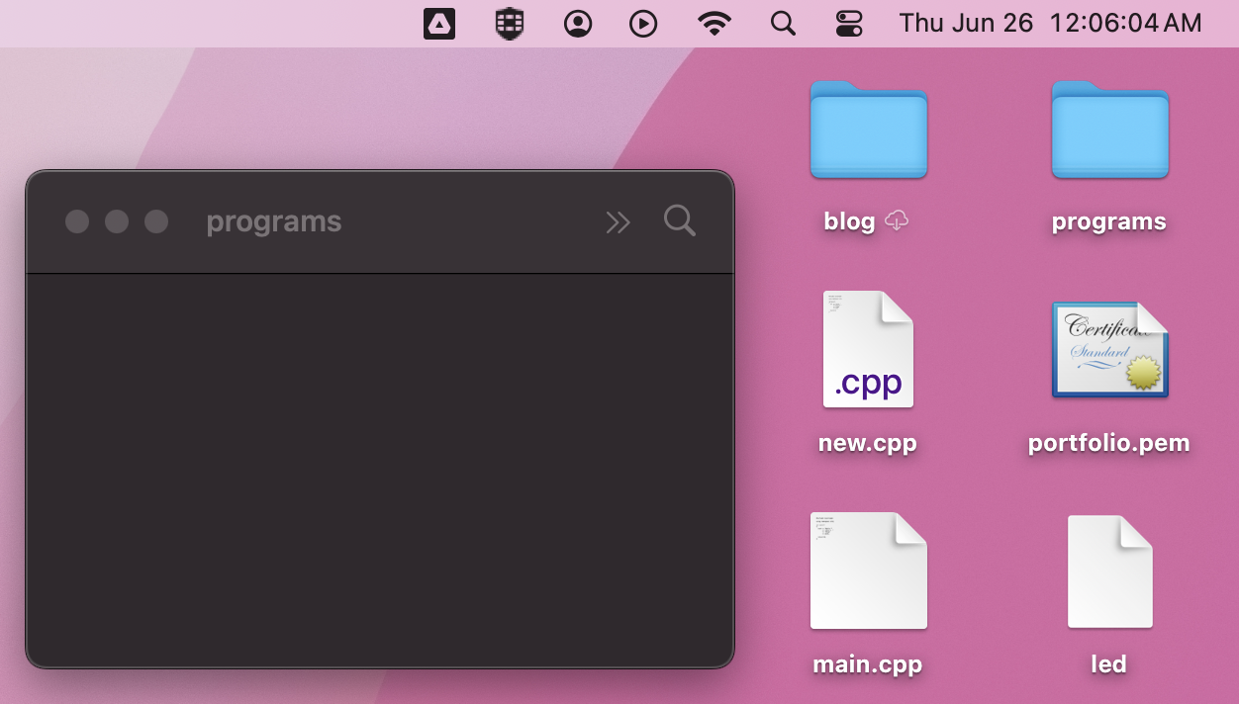The height and width of the screenshot is (704, 1239).
Task: Expand the toolbar overflow double chevron
Action: 618,222
